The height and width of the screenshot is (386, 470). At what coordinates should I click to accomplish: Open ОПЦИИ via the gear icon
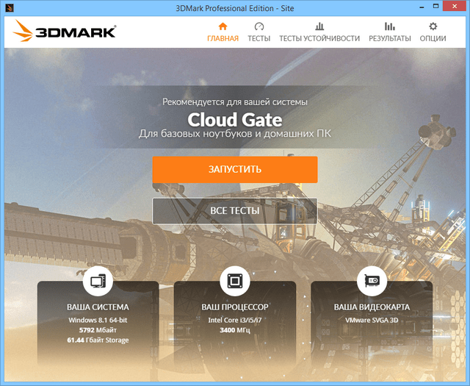point(433,26)
